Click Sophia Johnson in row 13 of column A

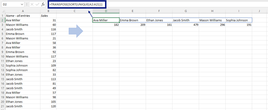(x=23, y=70)
